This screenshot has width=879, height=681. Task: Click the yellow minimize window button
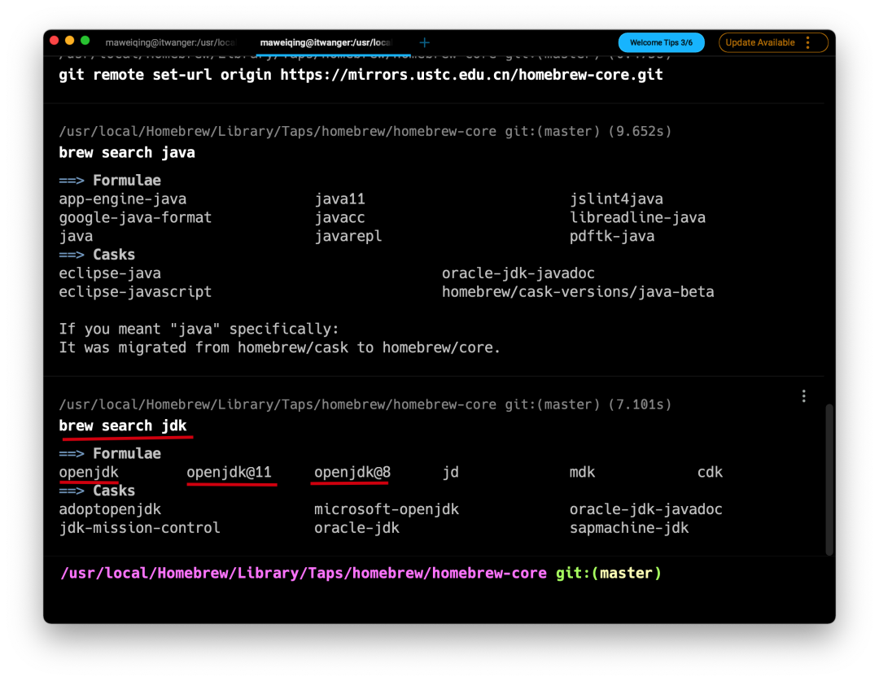(69, 41)
